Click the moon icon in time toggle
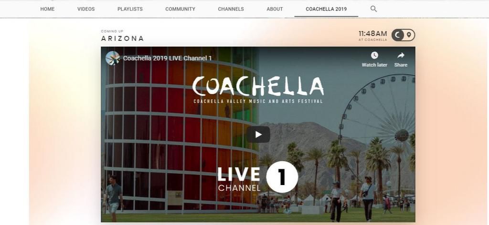This screenshot has height=225, width=489. click(397, 35)
